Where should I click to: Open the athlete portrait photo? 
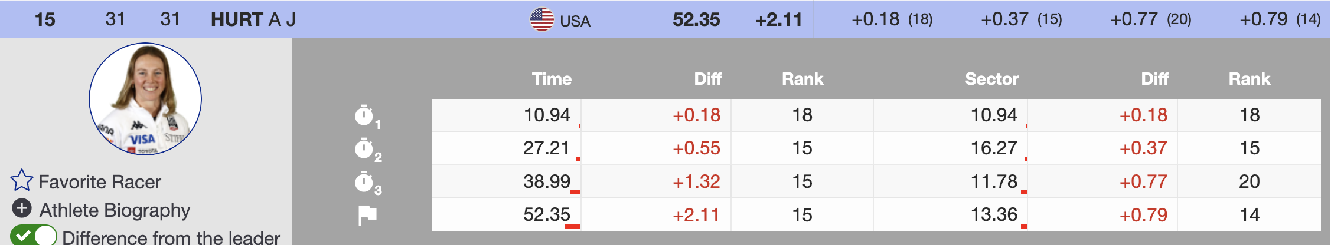(145, 99)
